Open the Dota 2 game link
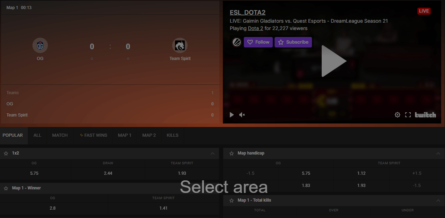The width and height of the screenshot is (445, 218). 255,28
